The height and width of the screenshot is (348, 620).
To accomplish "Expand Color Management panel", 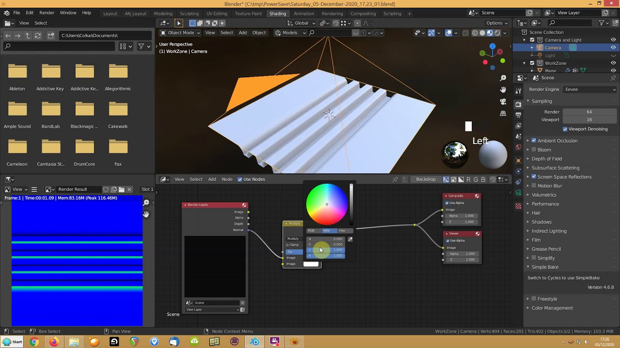I will 552,308.
